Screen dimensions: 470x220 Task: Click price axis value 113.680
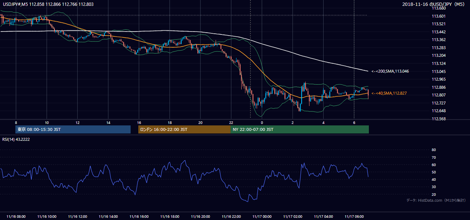click(x=438, y=8)
